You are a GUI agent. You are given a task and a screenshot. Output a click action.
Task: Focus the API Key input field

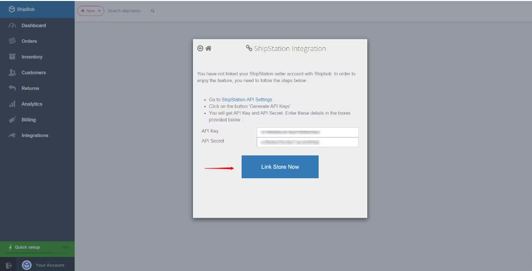(307, 132)
